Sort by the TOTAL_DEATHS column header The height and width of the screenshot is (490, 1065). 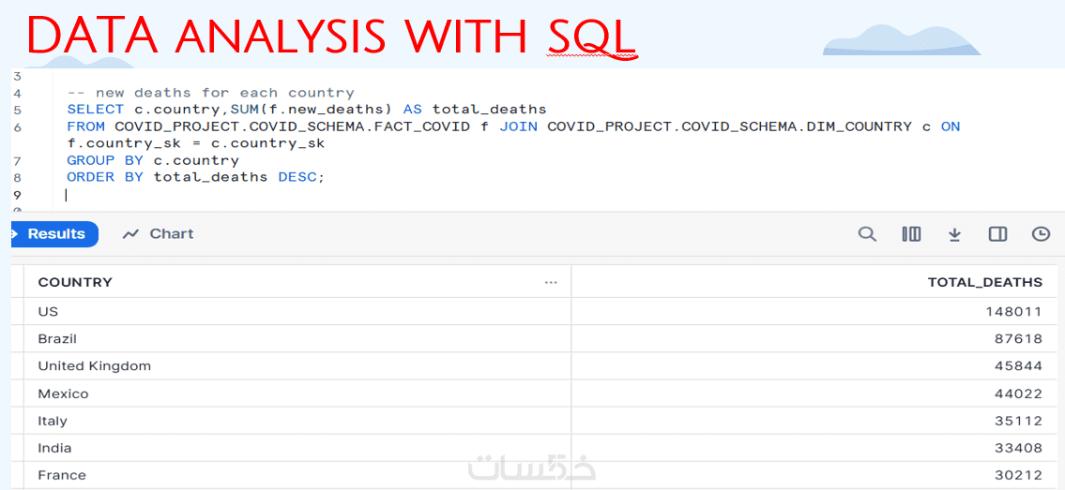click(x=984, y=282)
